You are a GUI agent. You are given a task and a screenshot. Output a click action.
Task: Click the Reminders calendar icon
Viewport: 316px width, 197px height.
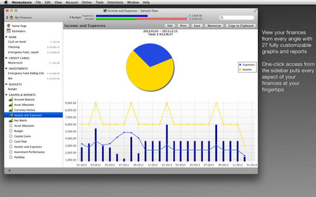point(8,31)
